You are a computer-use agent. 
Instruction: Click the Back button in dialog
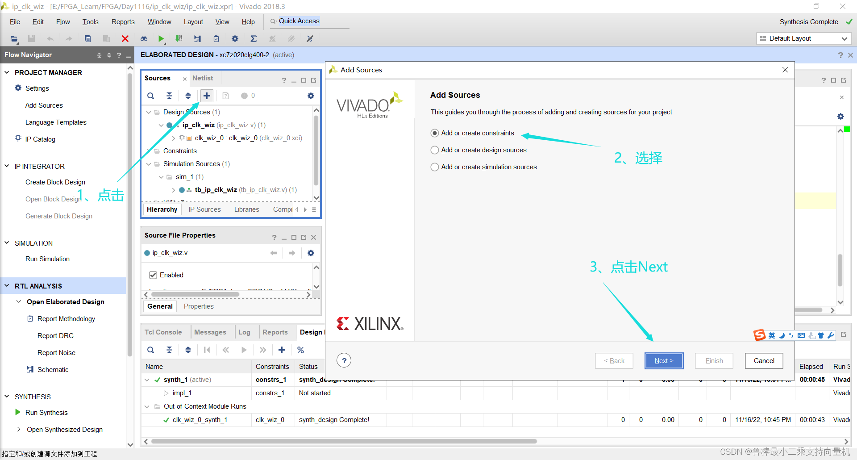[x=614, y=361]
